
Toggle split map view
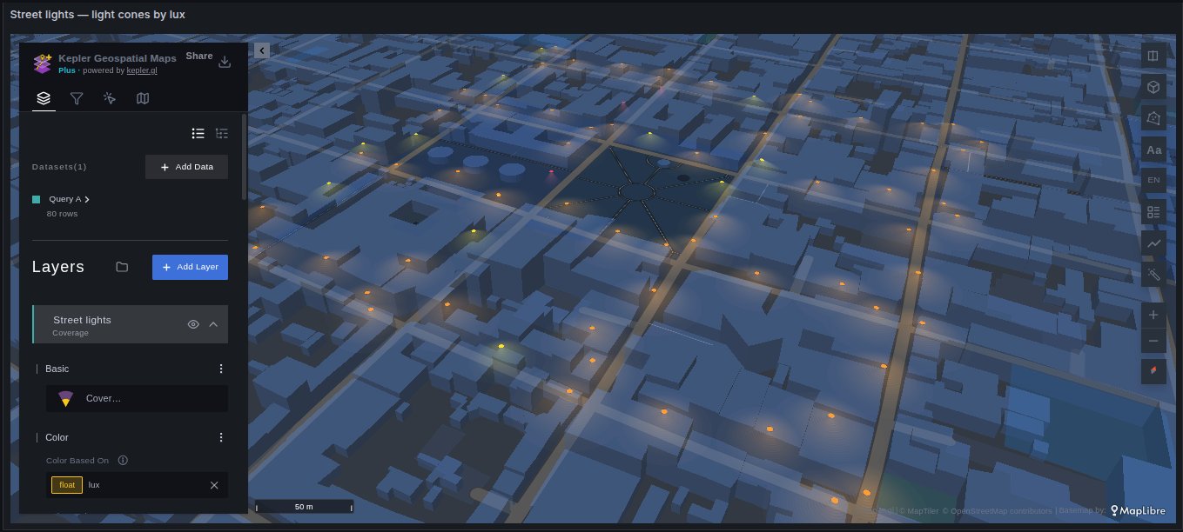[x=1153, y=57]
